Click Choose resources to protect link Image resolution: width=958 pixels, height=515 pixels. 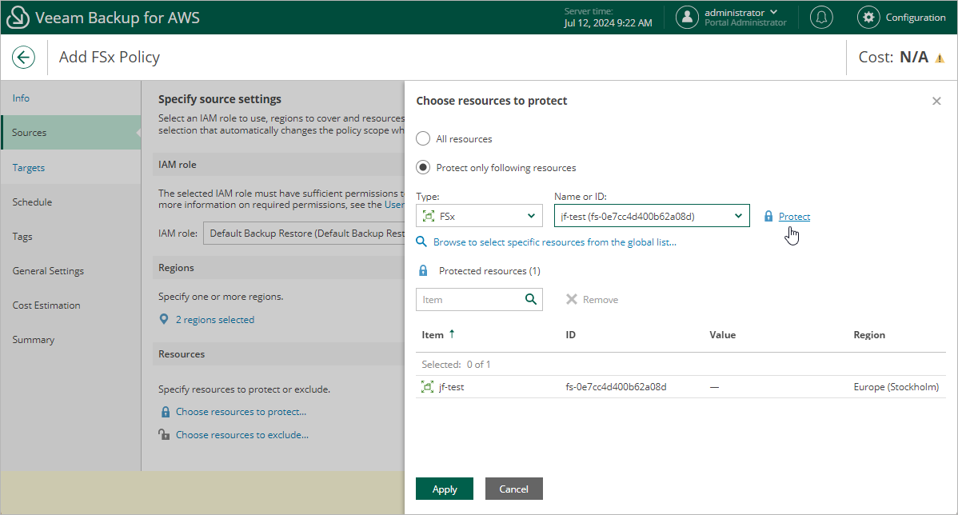[x=241, y=412]
